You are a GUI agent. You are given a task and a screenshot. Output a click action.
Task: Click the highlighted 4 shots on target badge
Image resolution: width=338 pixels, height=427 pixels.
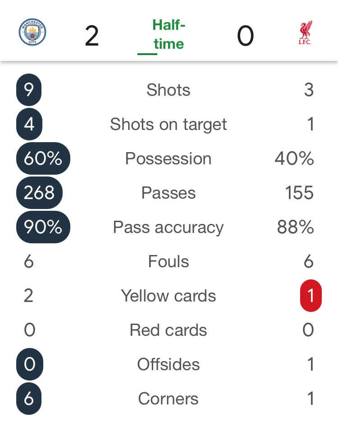29,124
